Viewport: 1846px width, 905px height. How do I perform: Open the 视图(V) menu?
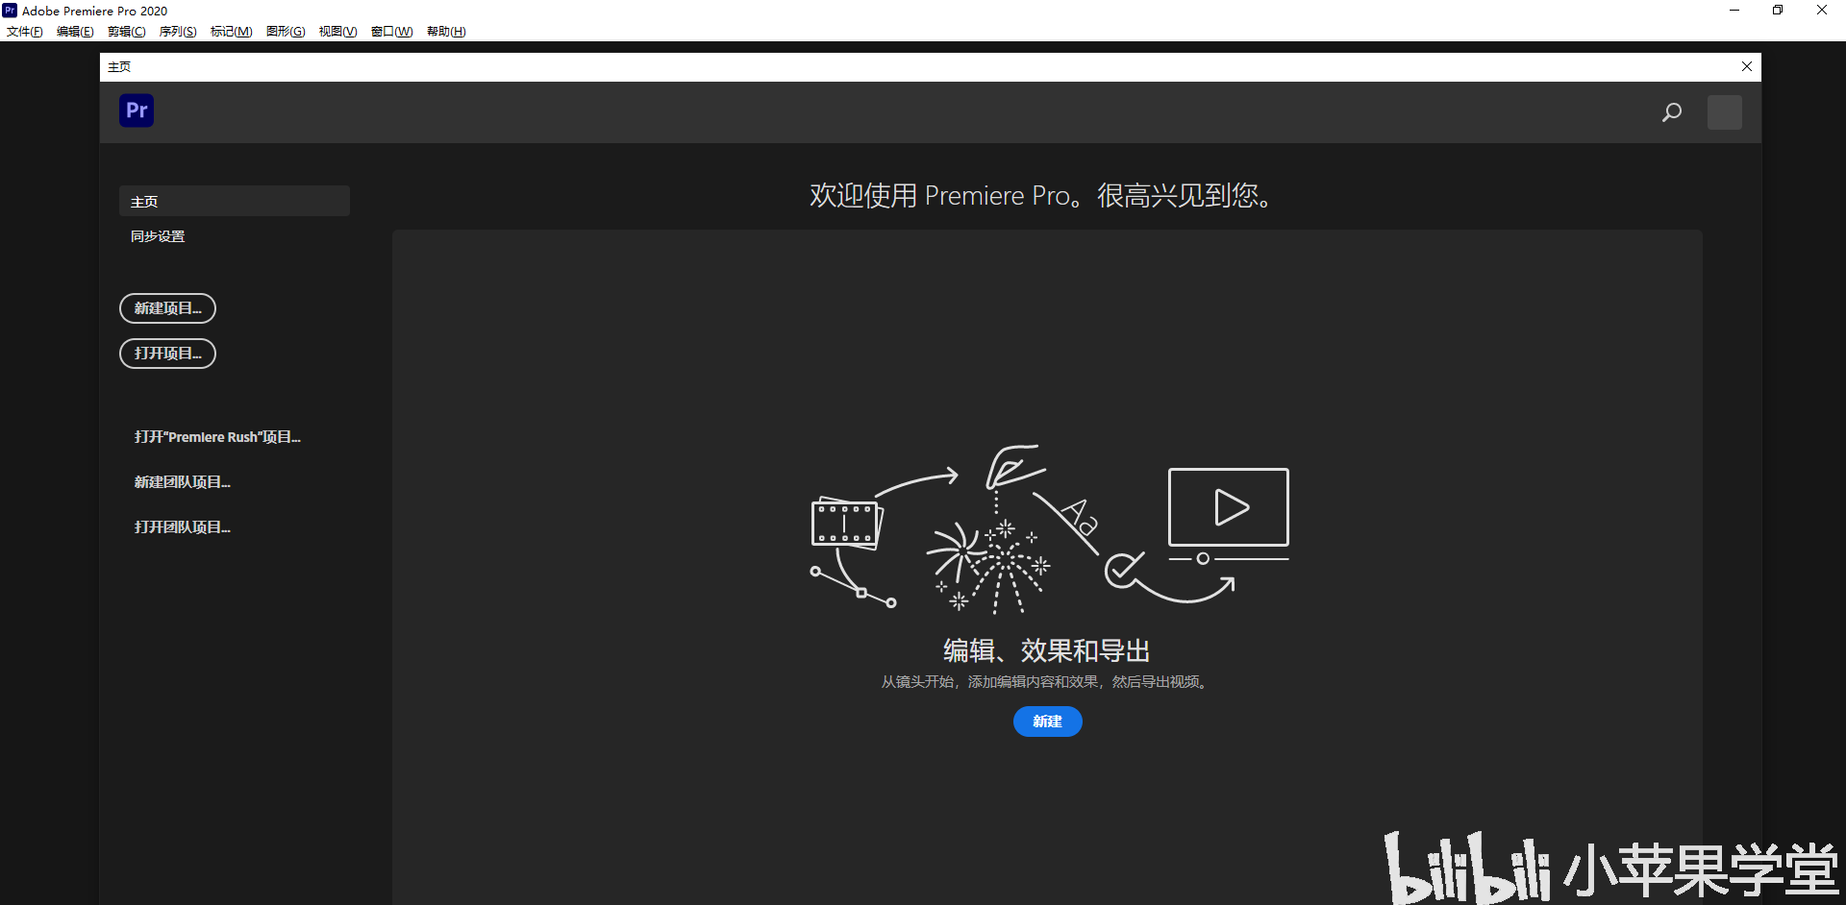[x=337, y=32]
